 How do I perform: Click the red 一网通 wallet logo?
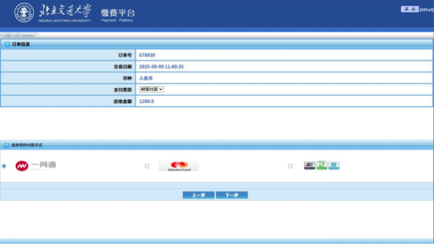22,166
